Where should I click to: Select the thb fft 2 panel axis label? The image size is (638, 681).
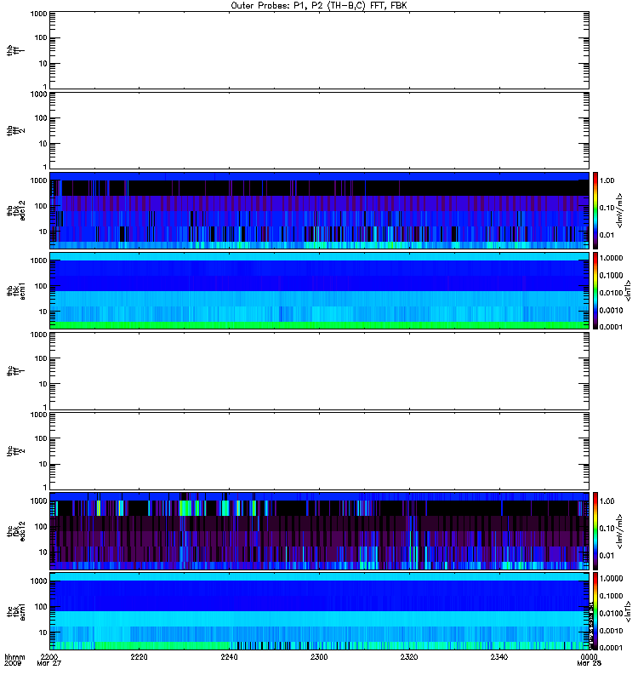(15, 131)
